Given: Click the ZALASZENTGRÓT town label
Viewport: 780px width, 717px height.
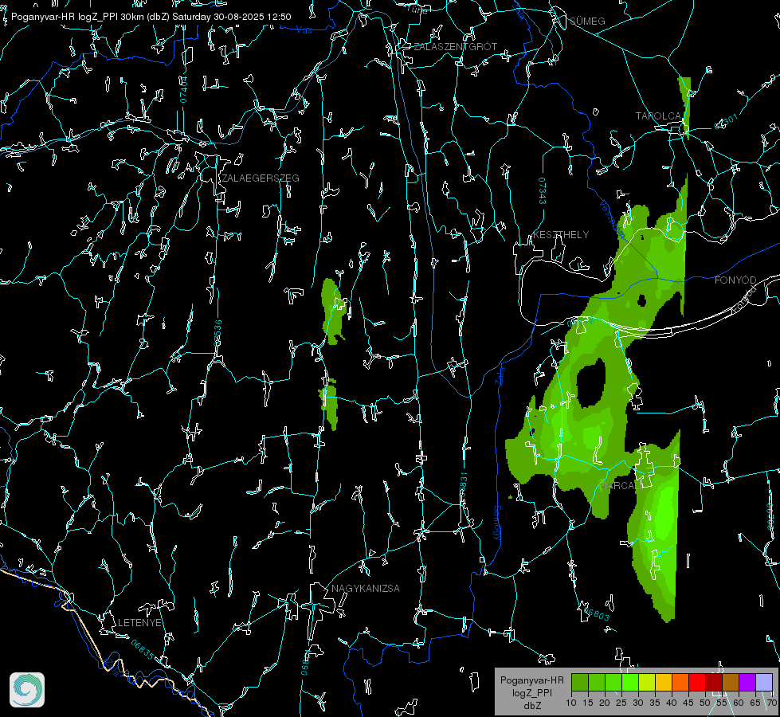Looking at the screenshot, I should point(456,47).
